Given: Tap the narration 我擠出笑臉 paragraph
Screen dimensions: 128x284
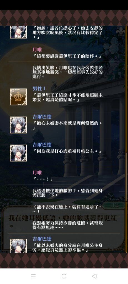Looking at the screenshot, I should [x=68, y=72].
